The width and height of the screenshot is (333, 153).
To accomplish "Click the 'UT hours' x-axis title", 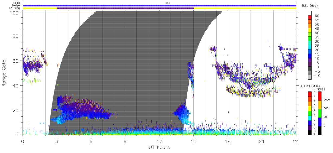I will point(159,147).
